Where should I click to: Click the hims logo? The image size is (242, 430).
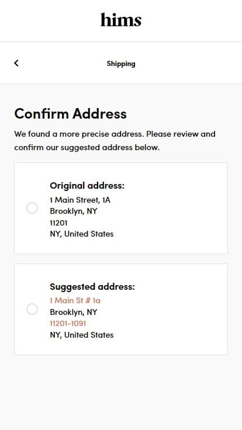121,20
